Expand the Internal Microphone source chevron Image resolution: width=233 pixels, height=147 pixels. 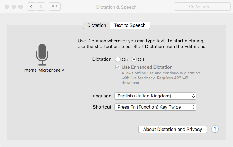(63, 70)
